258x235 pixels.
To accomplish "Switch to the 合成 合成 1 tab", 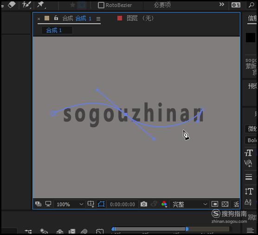I will [77, 18].
